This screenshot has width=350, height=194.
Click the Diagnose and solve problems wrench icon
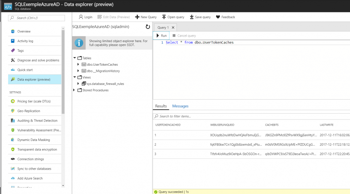[x=13, y=60]
